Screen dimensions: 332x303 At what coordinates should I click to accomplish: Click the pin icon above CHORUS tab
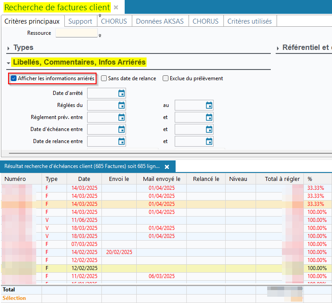tap(100, 16)
